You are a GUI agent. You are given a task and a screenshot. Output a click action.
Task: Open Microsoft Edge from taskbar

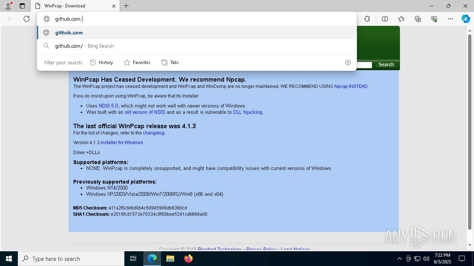[152, 259]
